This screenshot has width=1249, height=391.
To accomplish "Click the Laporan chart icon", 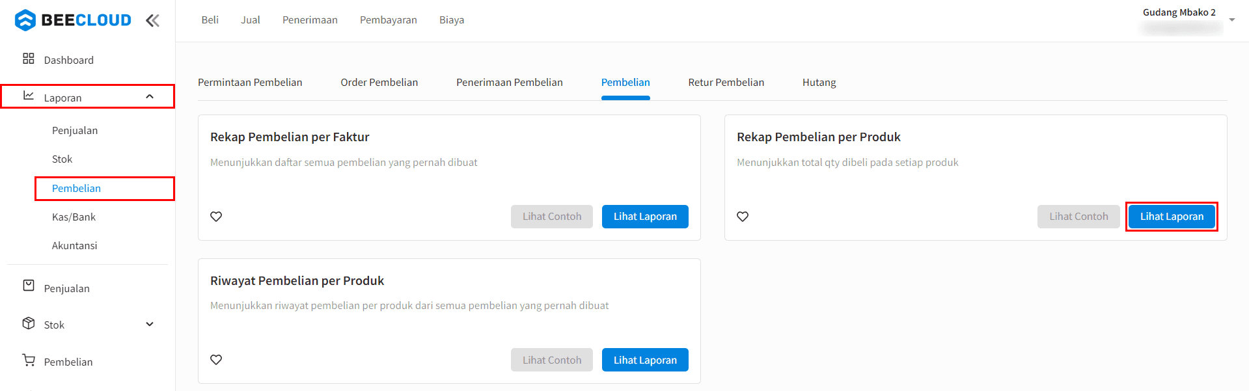I will (x=29, y=96).
